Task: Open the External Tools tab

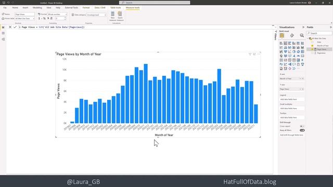Action: [71, 8]
